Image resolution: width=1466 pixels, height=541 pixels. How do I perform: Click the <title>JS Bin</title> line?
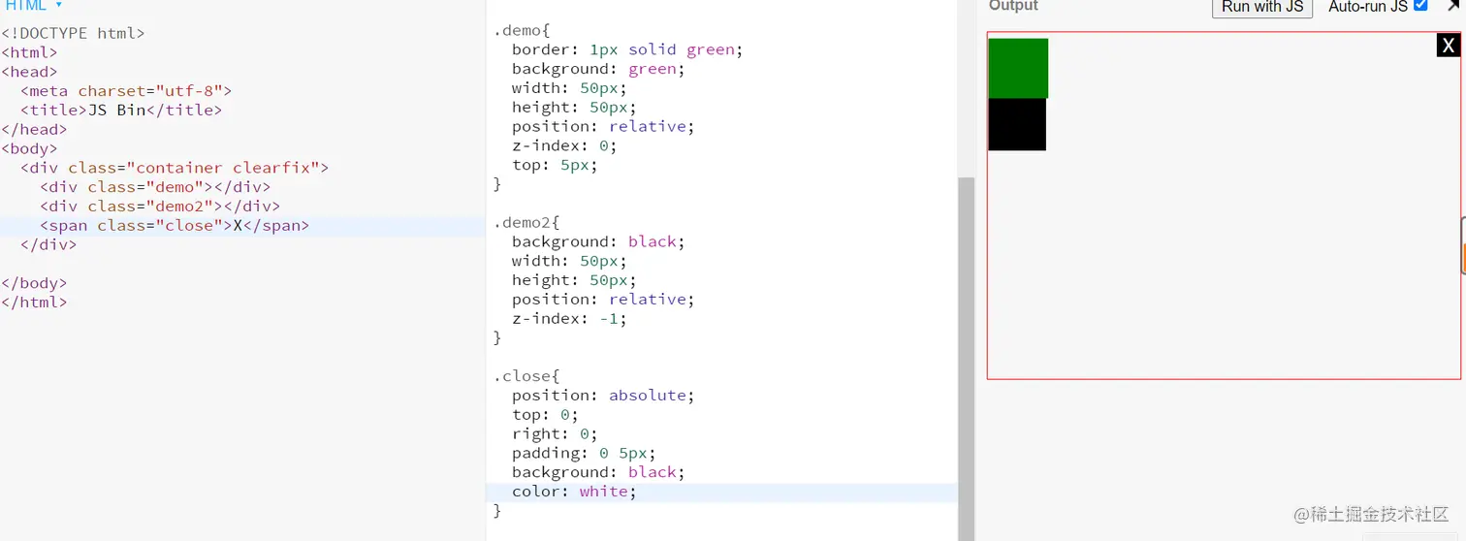pyautogui.click(x=121, y=111)
